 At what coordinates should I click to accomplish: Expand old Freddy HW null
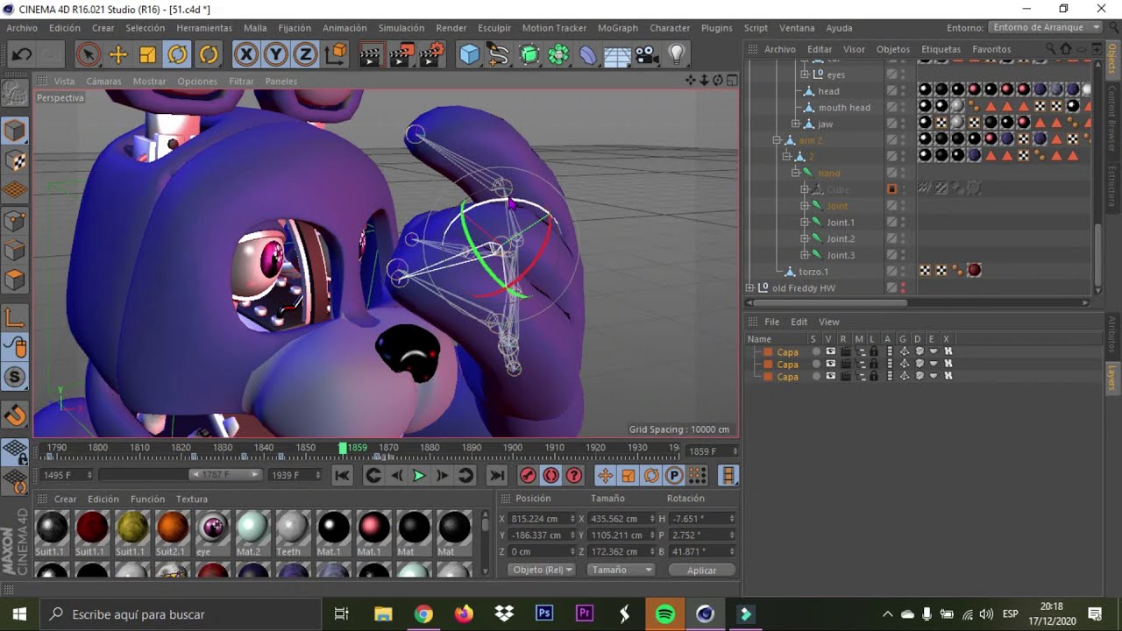click(x=749, y=288)
